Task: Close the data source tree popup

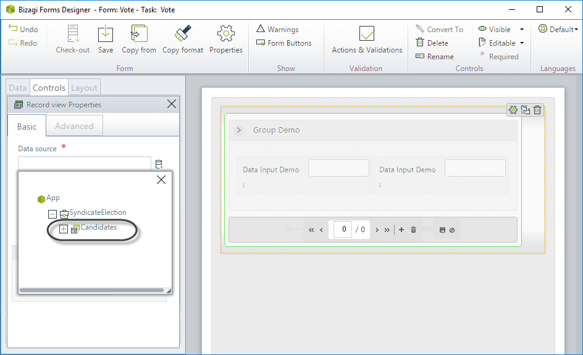Action: (161, 180)
